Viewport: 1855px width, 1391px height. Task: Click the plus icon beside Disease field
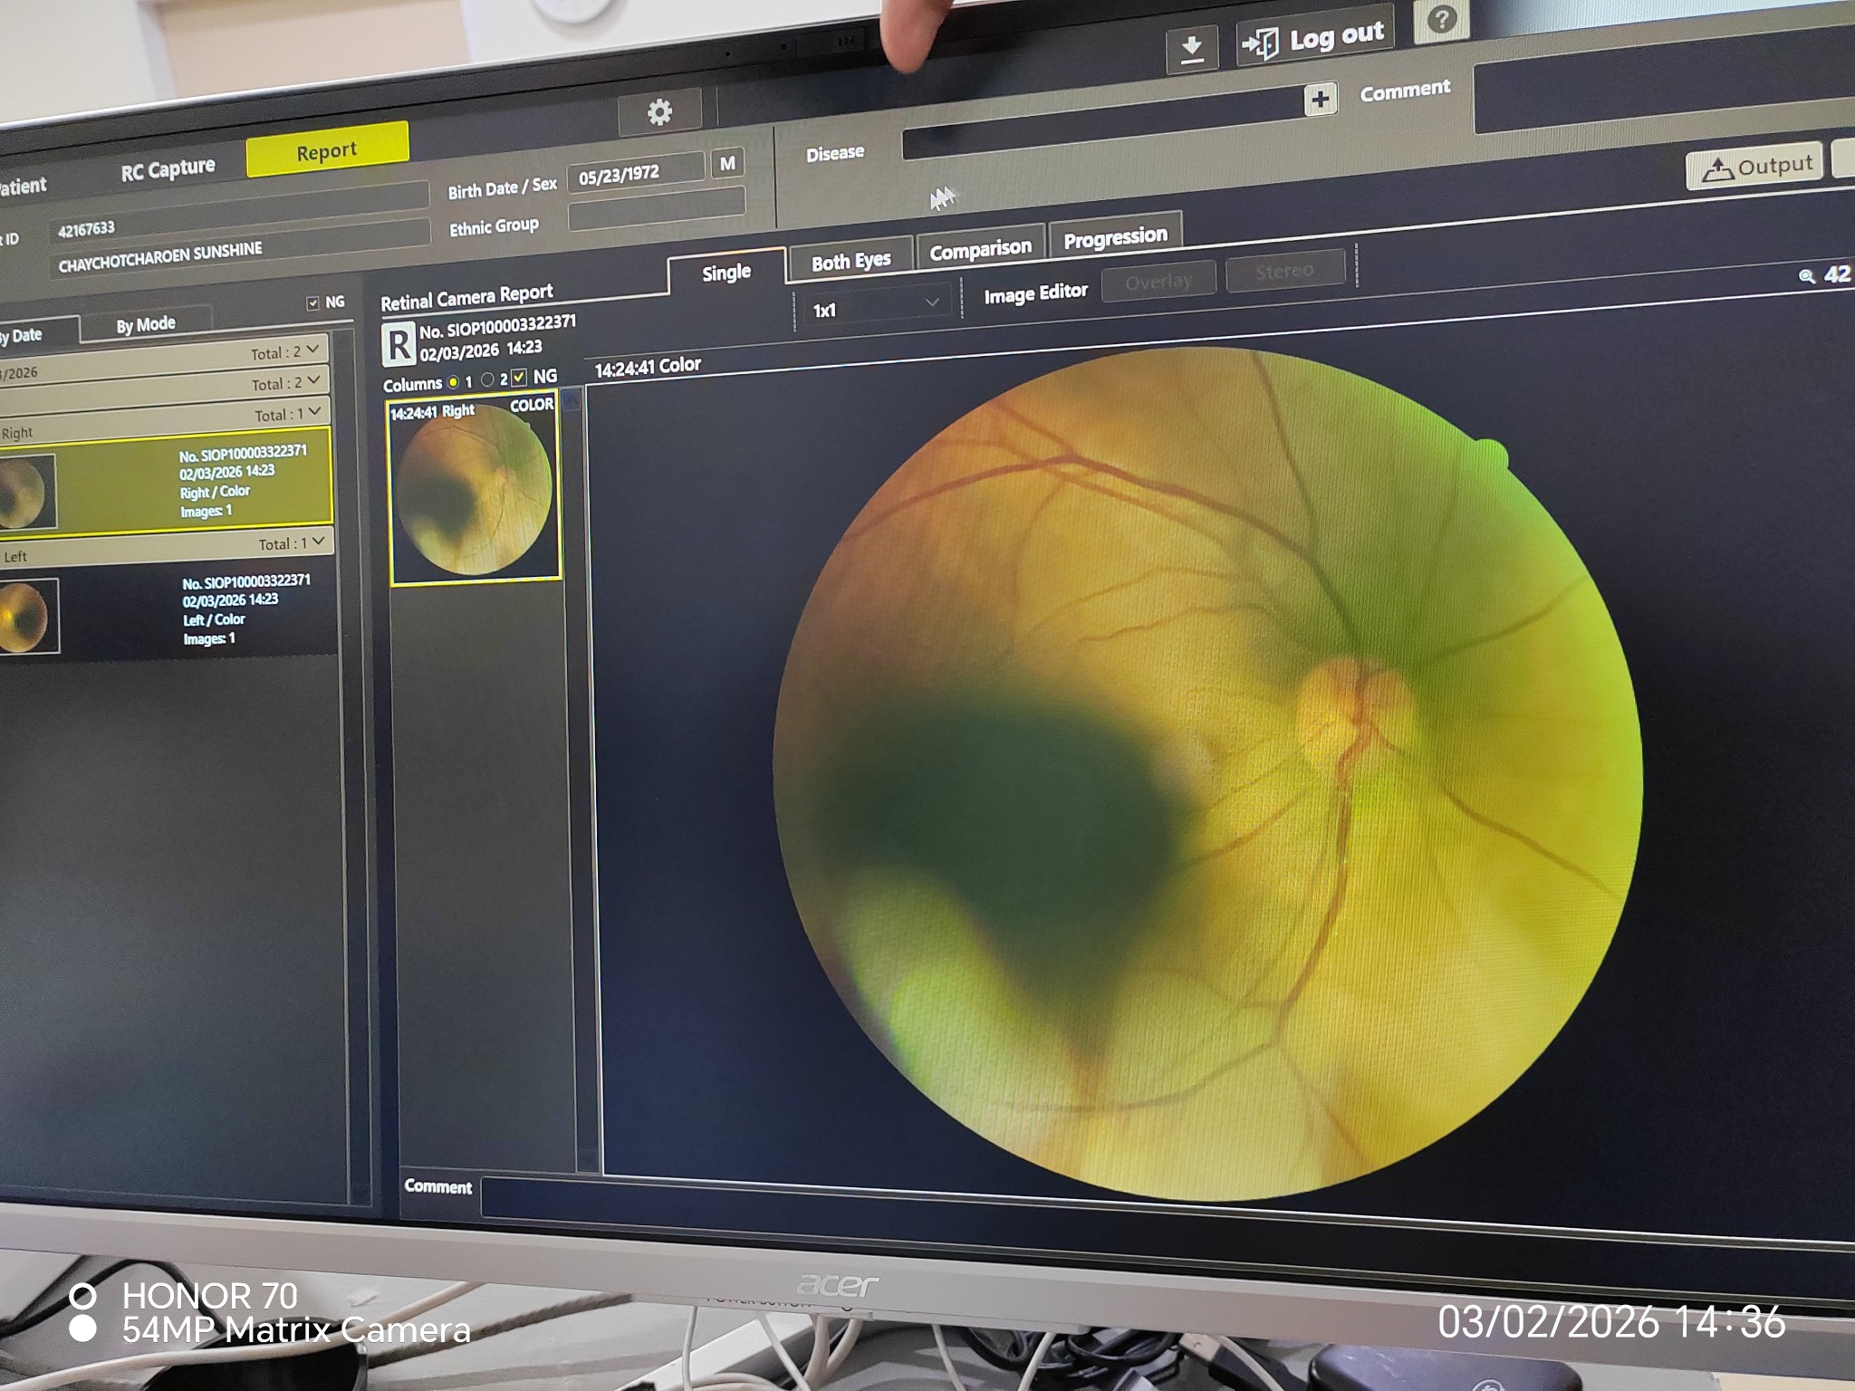(1320, 99)
